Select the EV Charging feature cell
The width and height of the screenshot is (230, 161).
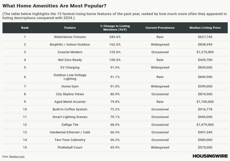coord(70,67)
